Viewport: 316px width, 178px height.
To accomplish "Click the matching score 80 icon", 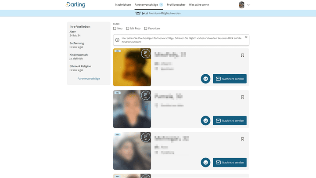I will [x=146, y=54].
